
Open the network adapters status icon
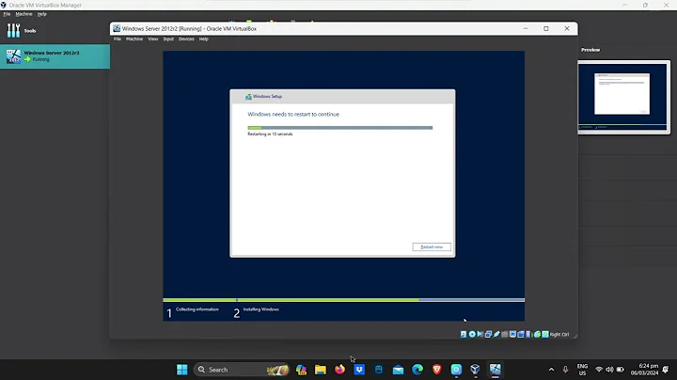coord(488,334)
